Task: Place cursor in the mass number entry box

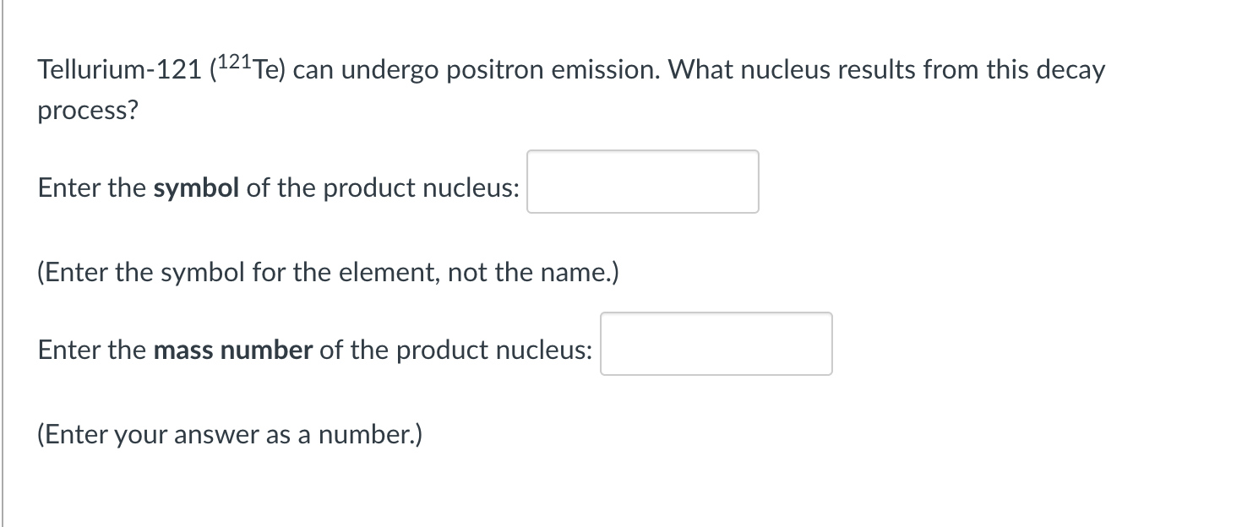Action: pyautogui.click(x=716, y=344)
